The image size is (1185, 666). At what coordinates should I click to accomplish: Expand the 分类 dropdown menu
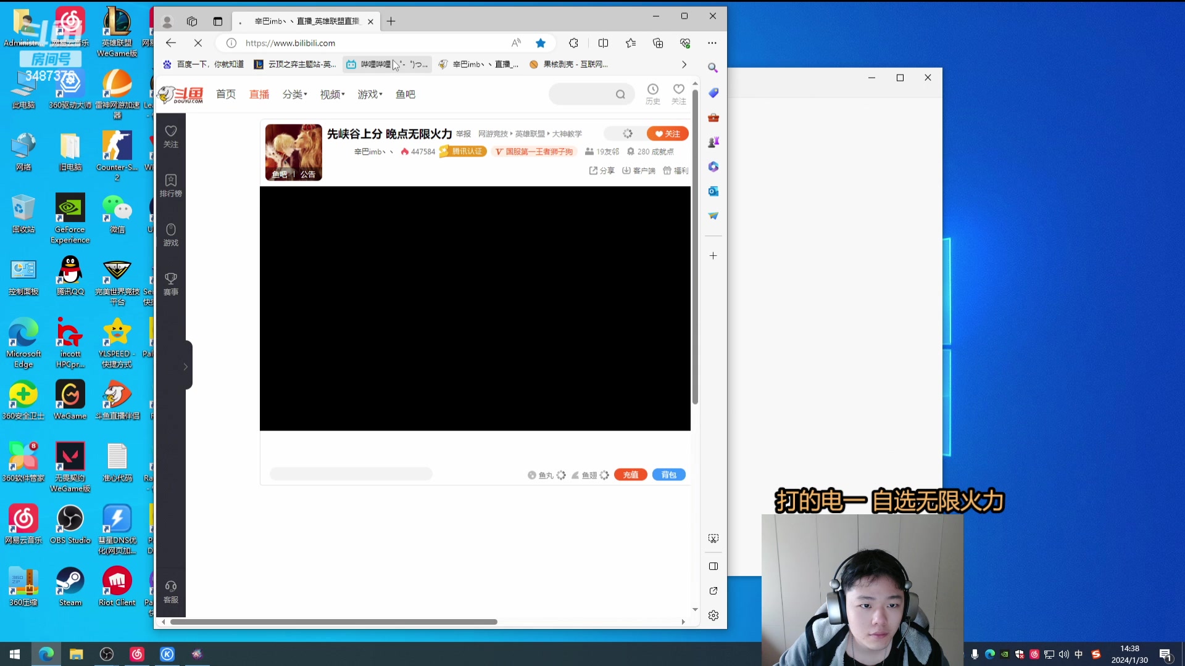coord(294,94)
